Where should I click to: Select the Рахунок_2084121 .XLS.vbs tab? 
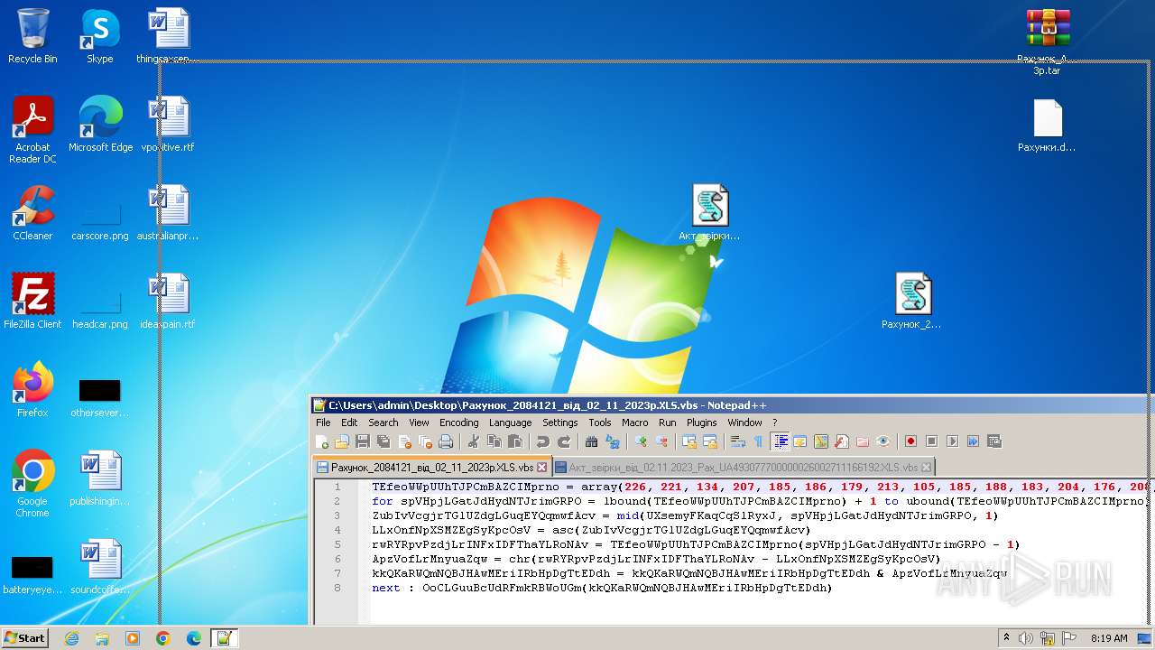pos(431,467)
